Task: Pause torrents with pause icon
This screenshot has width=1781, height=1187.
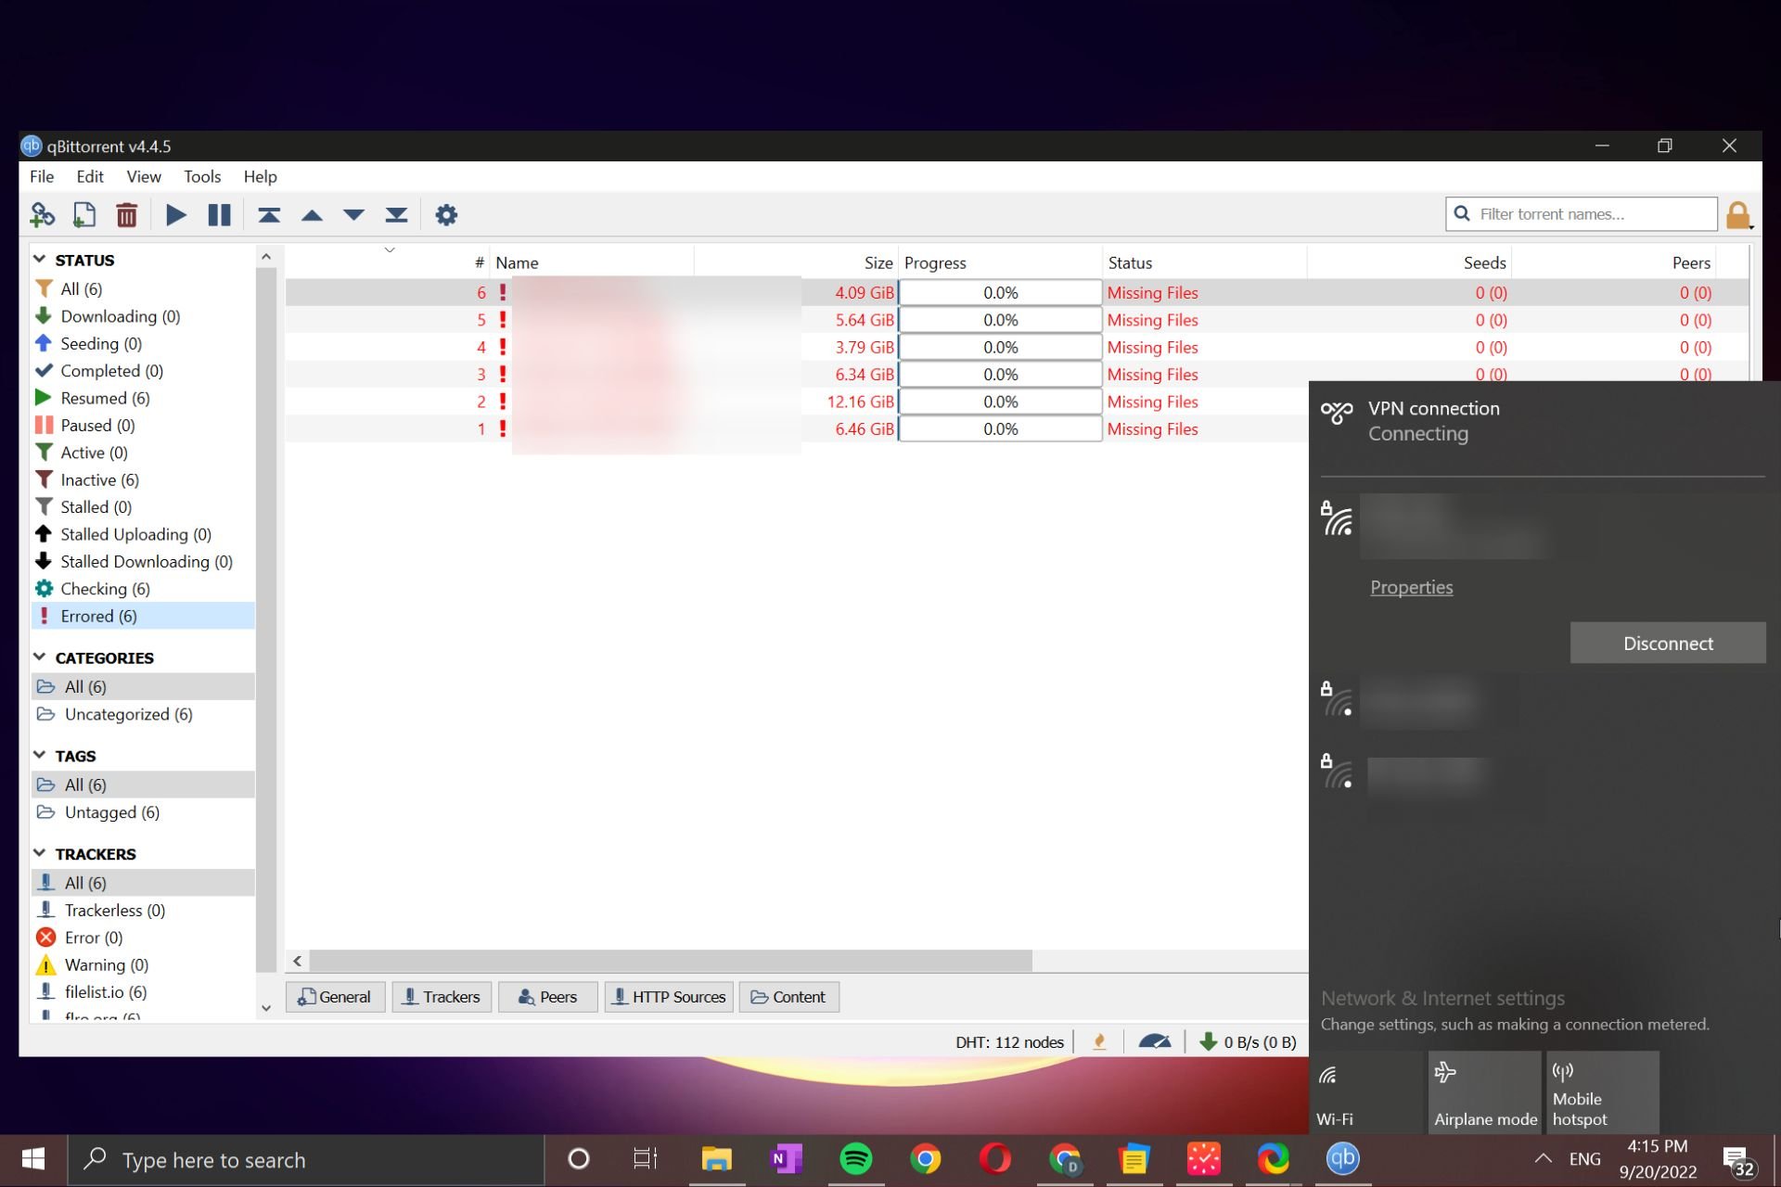Action: [x=219, y=215]
